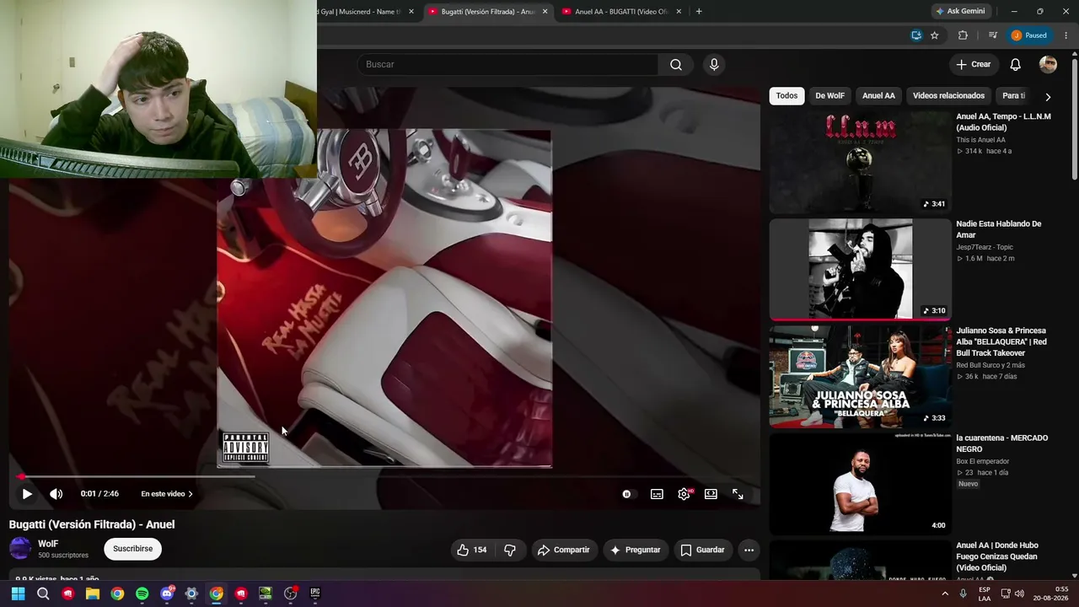
Task: Show more filter chips with arrow
Action: point(1048,96)
